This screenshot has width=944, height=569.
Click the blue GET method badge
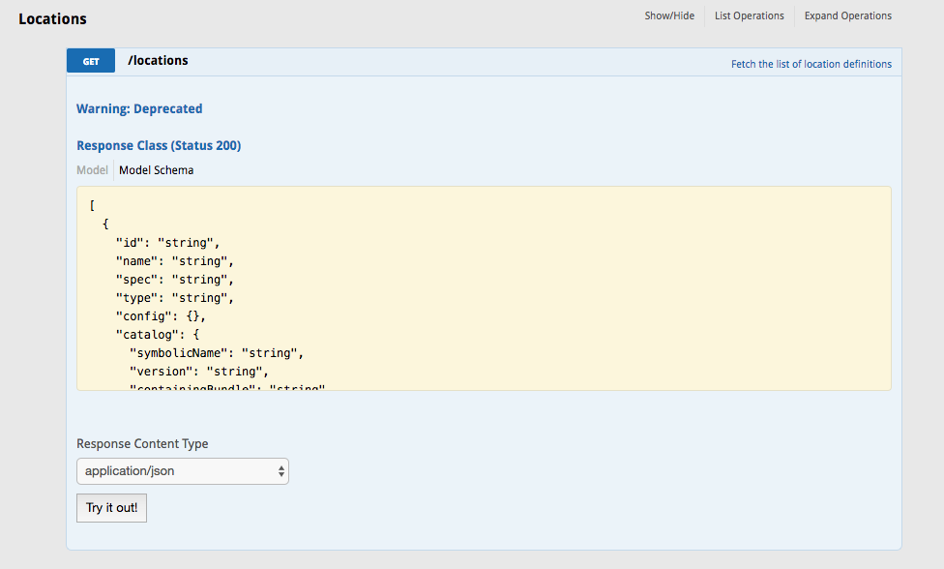point(91,61)
